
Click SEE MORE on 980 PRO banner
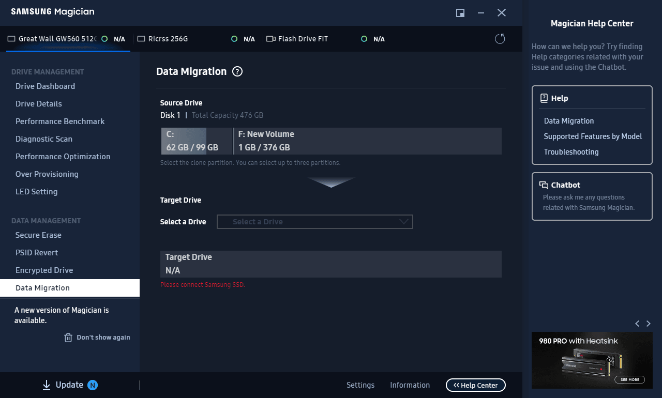(629, 379)
